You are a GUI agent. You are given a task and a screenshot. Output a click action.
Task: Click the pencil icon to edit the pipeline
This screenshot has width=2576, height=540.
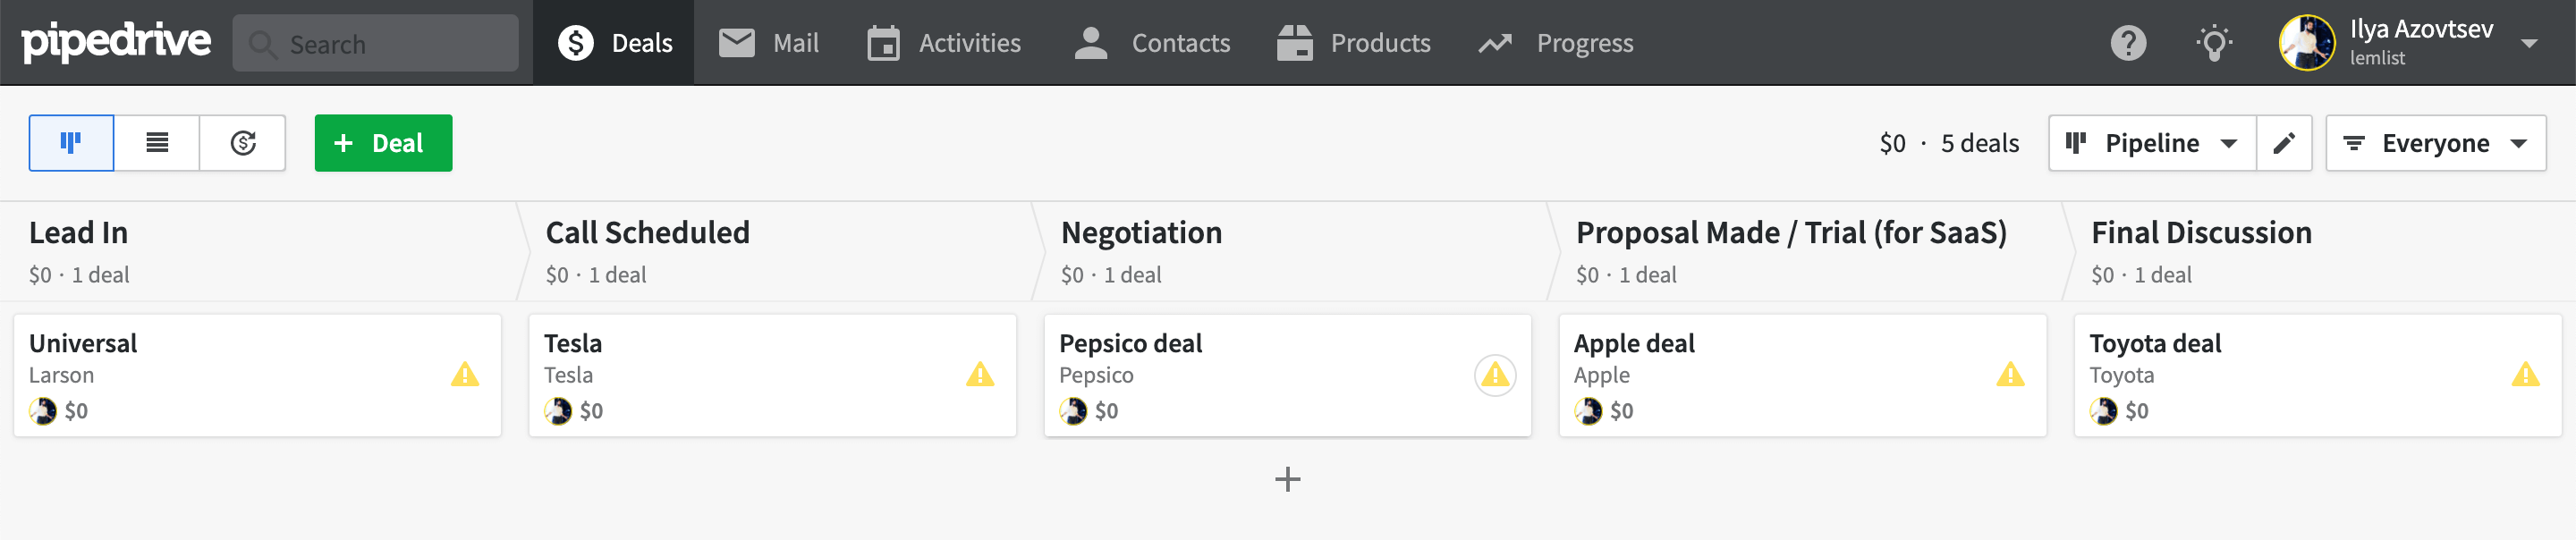coord(2284,142)
